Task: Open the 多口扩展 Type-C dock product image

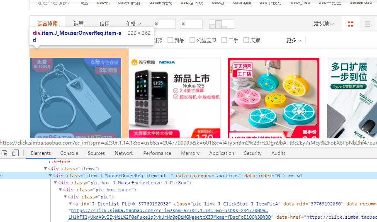Action: pyautogui.click(x=352, y=98)
